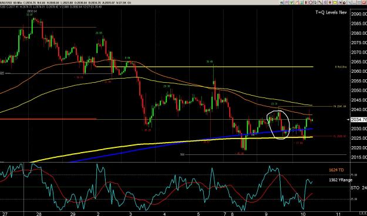Click the small dark square on lavender icon
The image size is (367, 216).
339,2
